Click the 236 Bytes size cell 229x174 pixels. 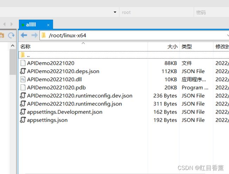165,96
